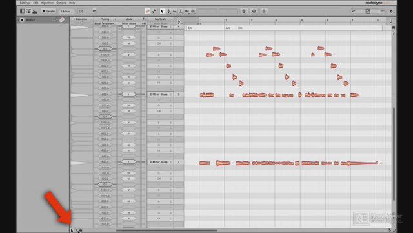Expand the Audio 1 track arrow
The width and height of the screenshot is (413, 233).
pos(19,20)
